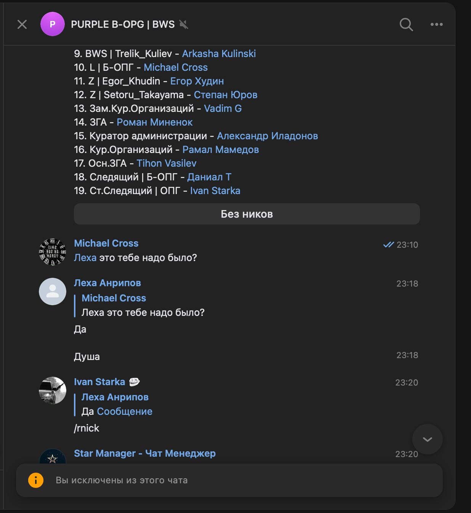
Task: Open the Роман Миненок mention link
Action: click(x=154, y=122)
